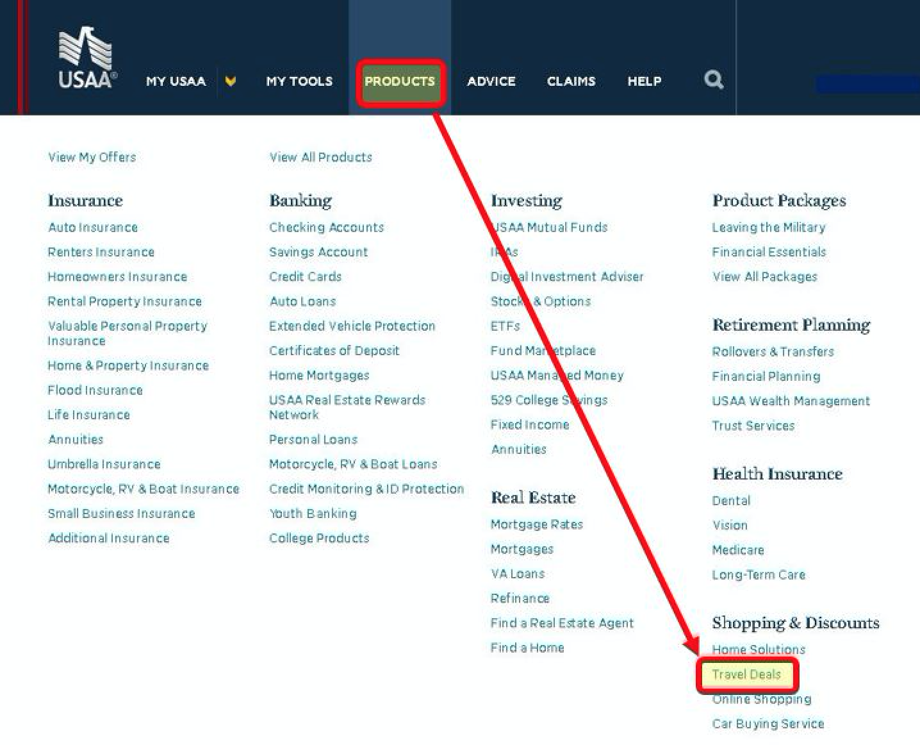Open Home Solutions link
Image resolution: width=920 pixels, height=745 pixels.
click(759, 649)
